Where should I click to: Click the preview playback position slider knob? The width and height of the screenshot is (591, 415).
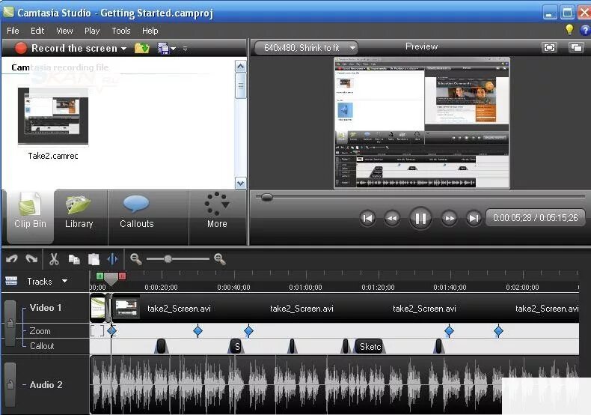pos(267,197)
